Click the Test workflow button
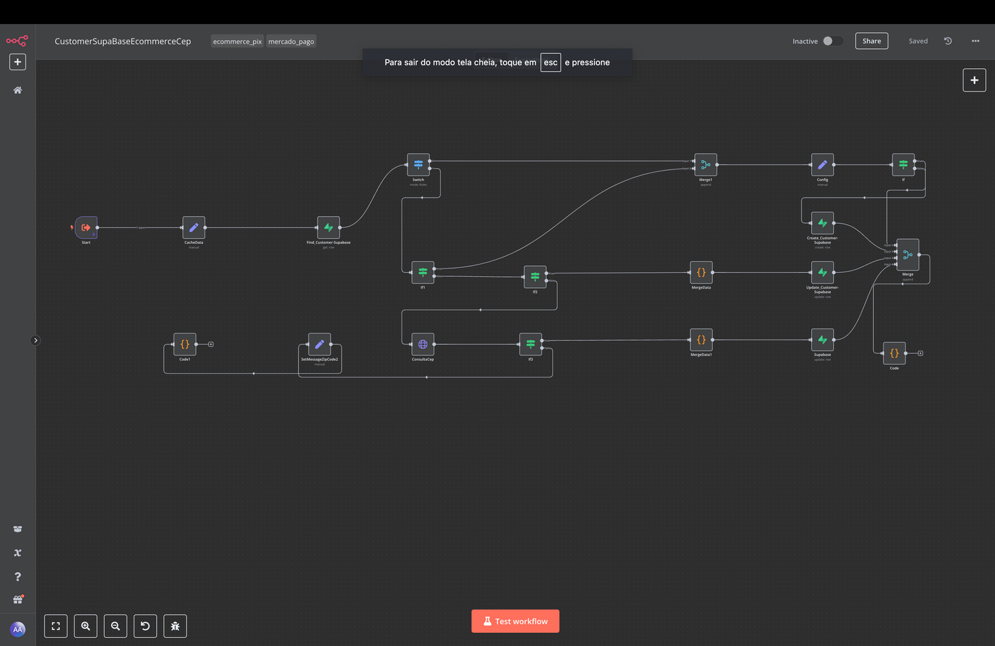Image resolution: width=995 pixels, height=646 pixels. (x=515, y=621)
